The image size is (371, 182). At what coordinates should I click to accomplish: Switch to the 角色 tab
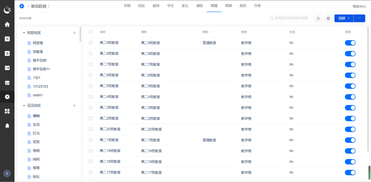pos(243,6)
